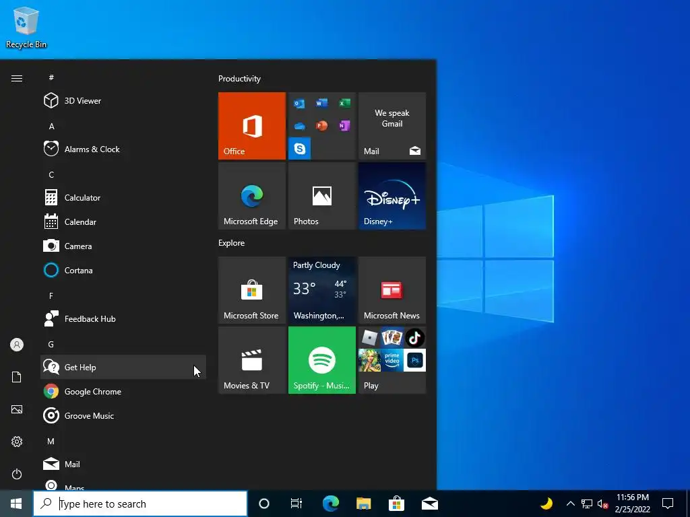
Task: Open the user account icon in the Start sidebar
Action: pos(17,345)
